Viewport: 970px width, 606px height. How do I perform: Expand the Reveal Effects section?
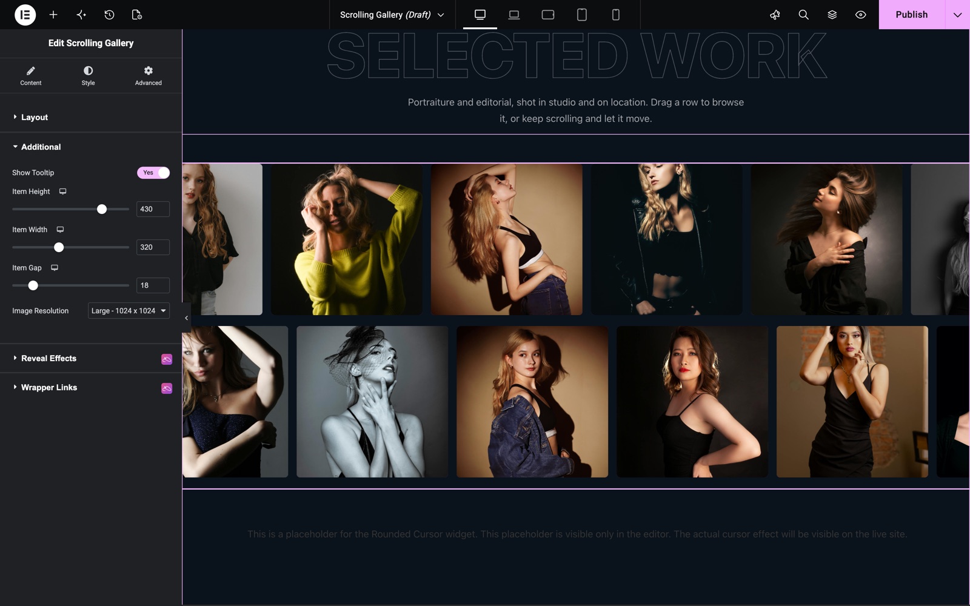click(91, 358)
